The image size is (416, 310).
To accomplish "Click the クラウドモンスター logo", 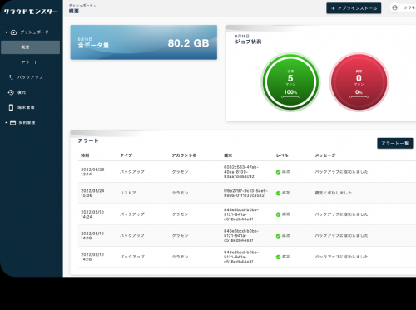I will point(31,12).
